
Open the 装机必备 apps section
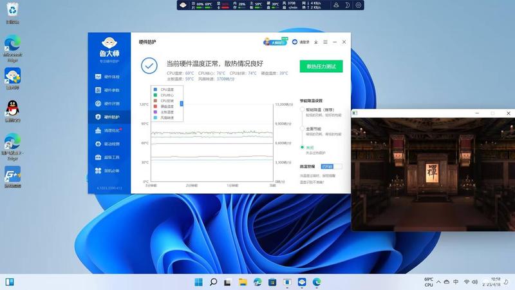[x=108, y=171]
